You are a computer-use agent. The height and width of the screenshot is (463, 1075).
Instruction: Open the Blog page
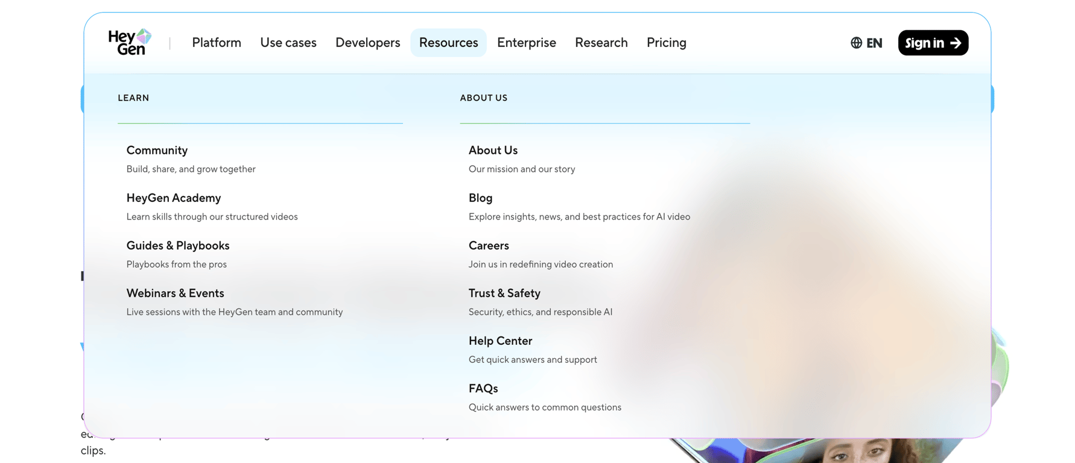click(480, 198)
